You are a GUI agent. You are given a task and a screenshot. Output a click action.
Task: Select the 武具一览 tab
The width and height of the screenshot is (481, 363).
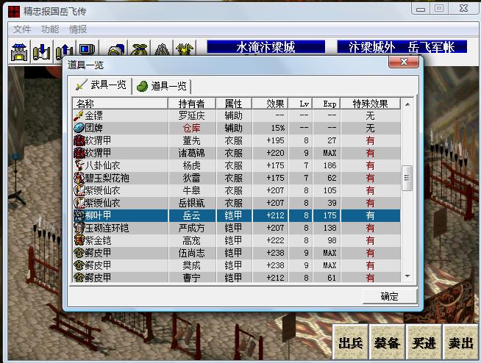click(101, 86)
